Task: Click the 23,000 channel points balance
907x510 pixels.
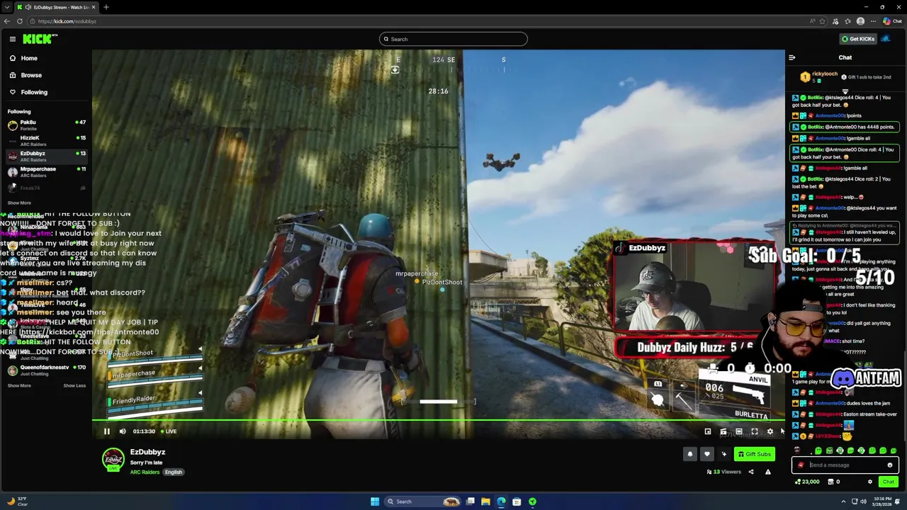Action: pos(808,482)
